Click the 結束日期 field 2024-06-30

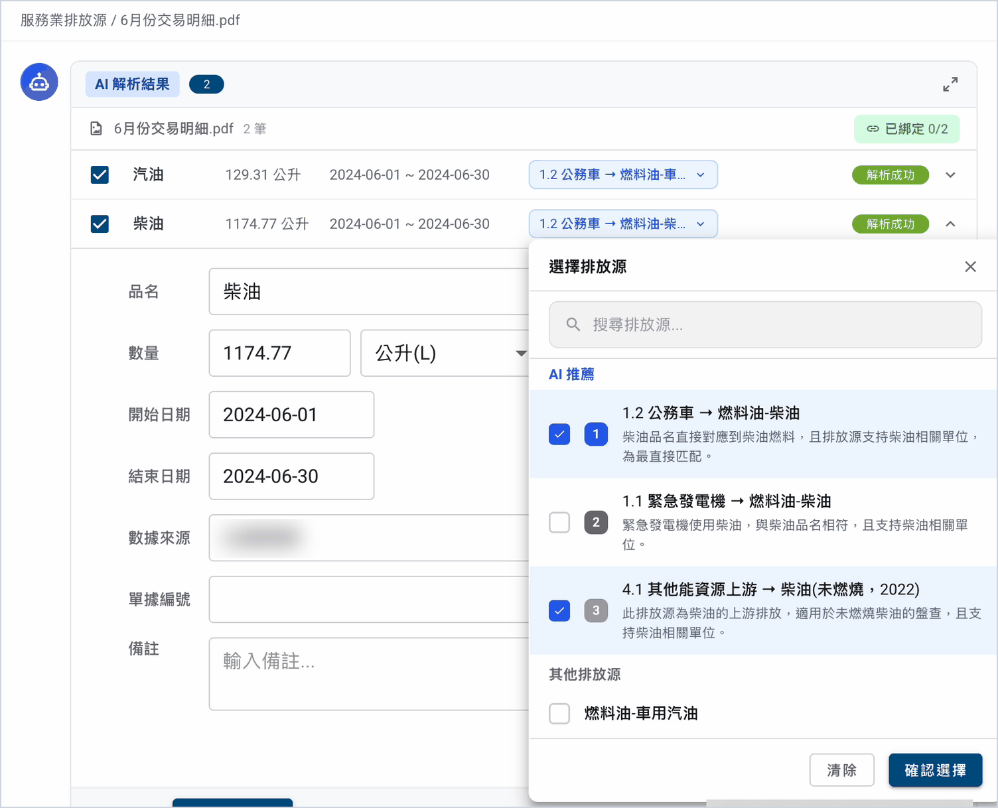pyautogui.click(x=291, y=476)
